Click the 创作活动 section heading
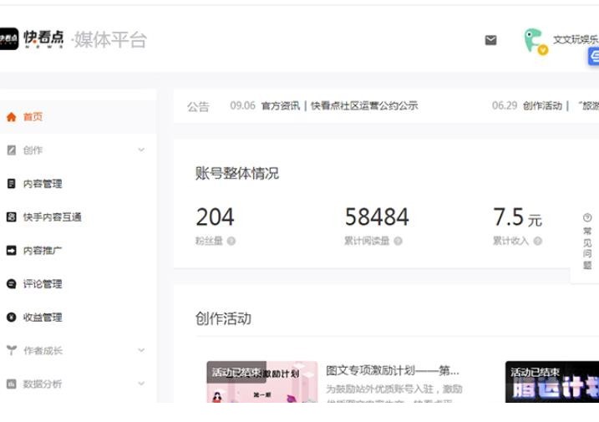The width and height of the screenshot is (599, 422). point(223,318)
